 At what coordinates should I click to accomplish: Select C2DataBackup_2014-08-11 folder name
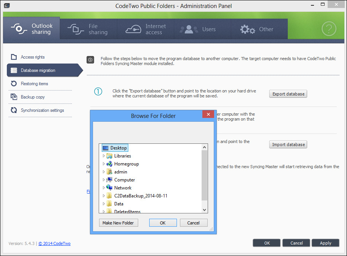(x=141, y=196)
